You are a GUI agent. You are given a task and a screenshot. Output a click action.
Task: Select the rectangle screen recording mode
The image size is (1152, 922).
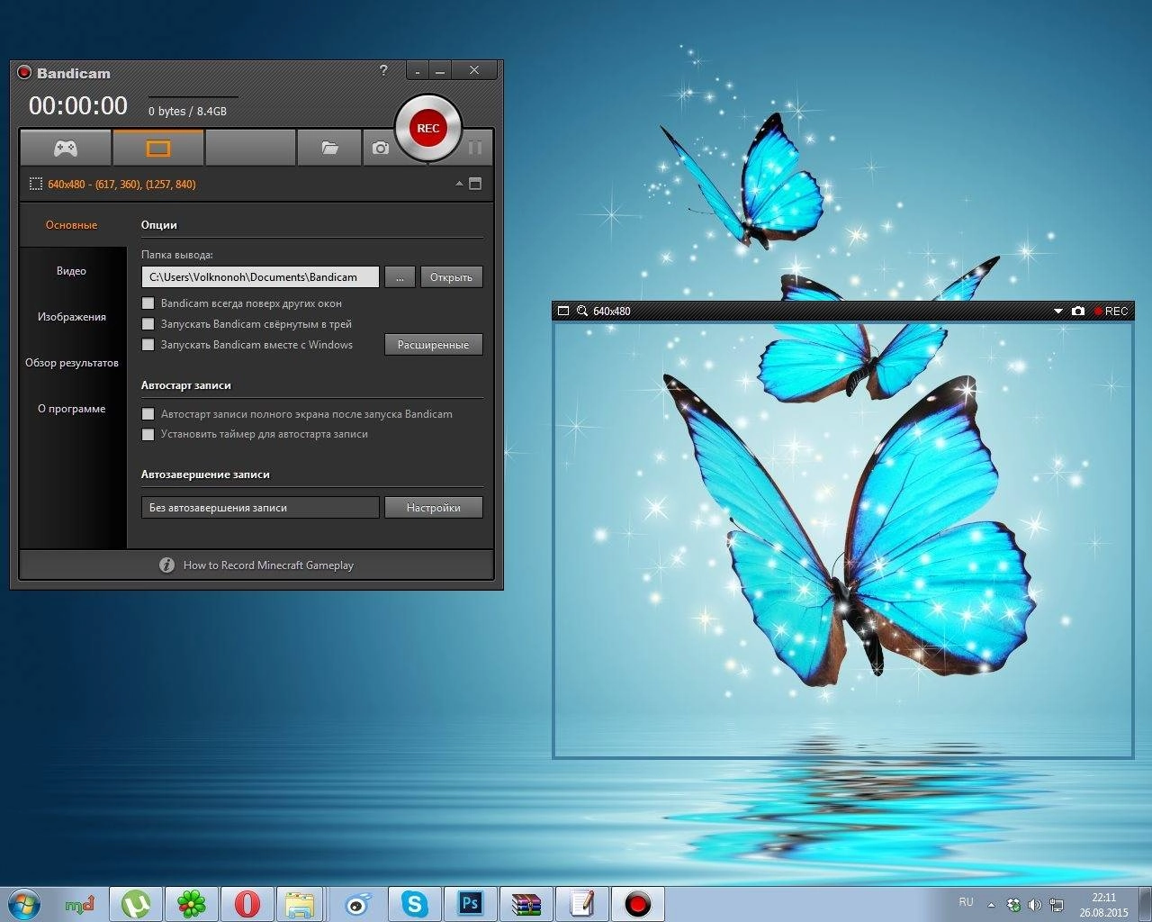click(158, 148)
